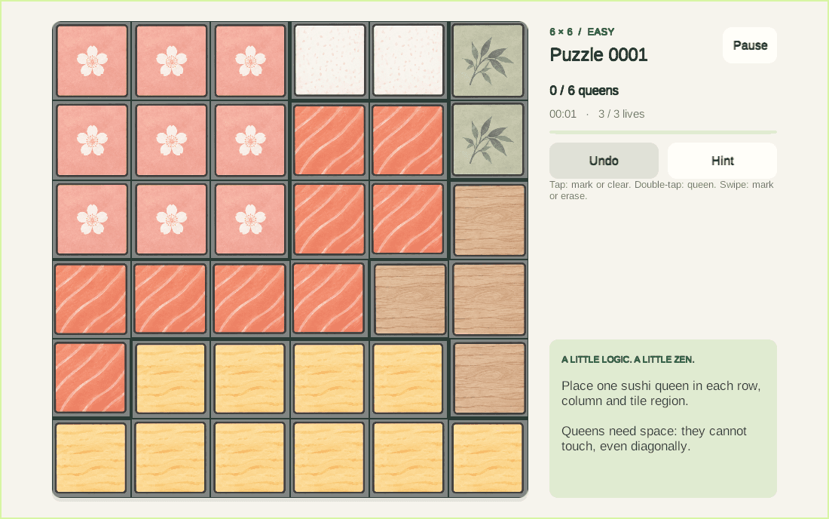
Task: Tap the cherry blossom tile in row 1, column 2
Action: point(171,61)
